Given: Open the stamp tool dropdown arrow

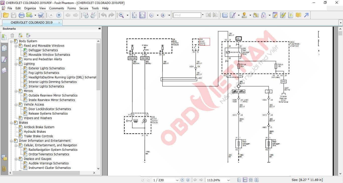Looking at the screenshot, I should tap(250, 15).
